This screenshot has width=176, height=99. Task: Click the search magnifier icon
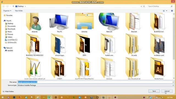coord(172,6)
